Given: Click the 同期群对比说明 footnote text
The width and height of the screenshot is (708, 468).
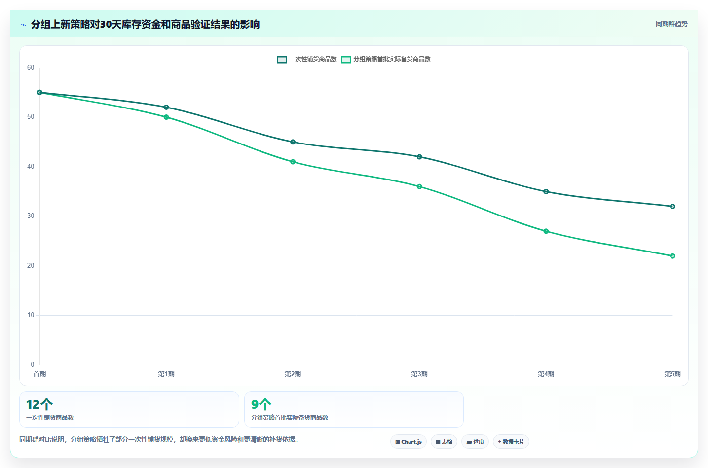Looking at the screenshot, I should (x=159, y=439).
